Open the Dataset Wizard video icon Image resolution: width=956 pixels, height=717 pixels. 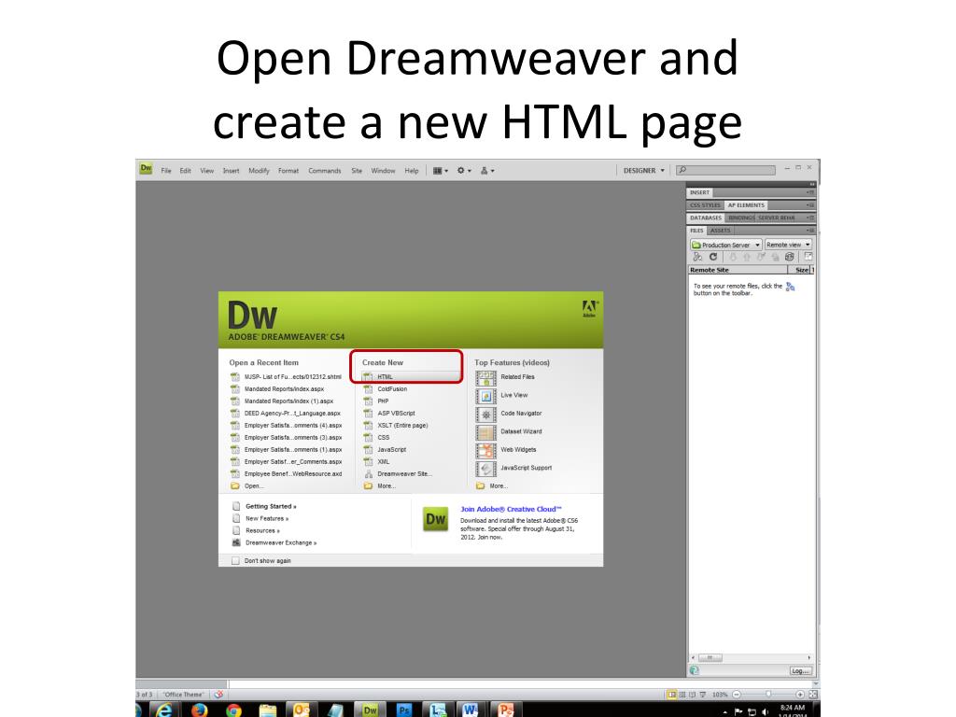[x=485, y=433]
